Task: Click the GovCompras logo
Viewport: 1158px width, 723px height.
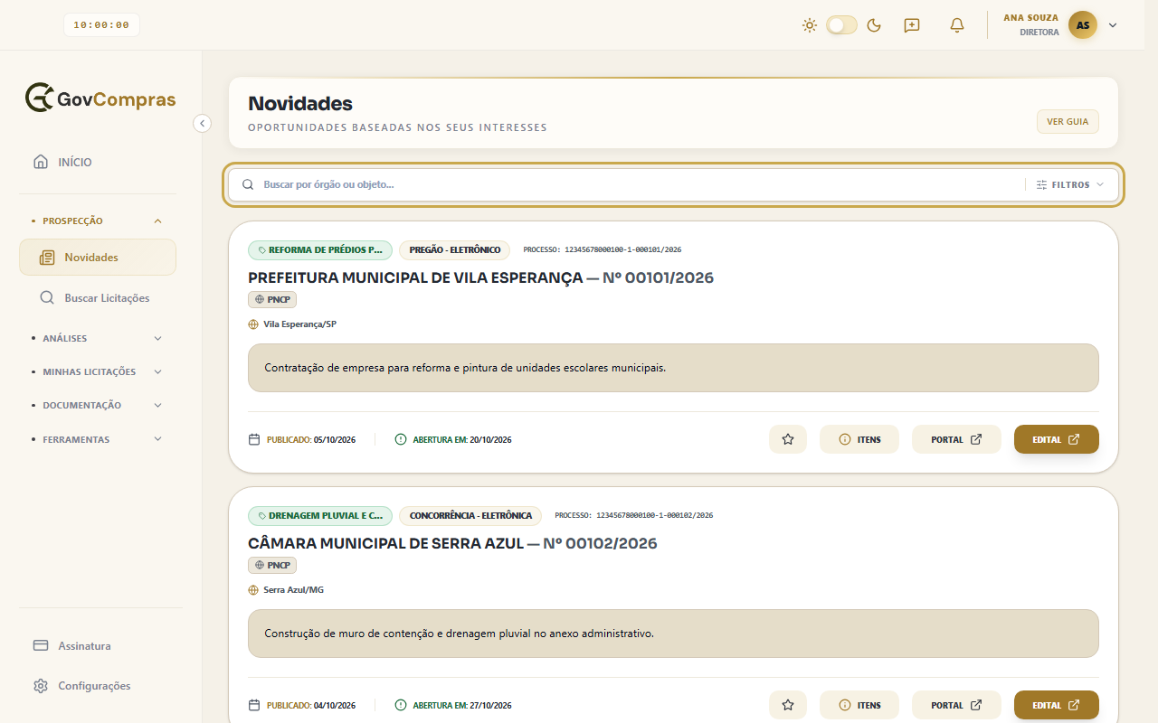Action: [100, 99]
